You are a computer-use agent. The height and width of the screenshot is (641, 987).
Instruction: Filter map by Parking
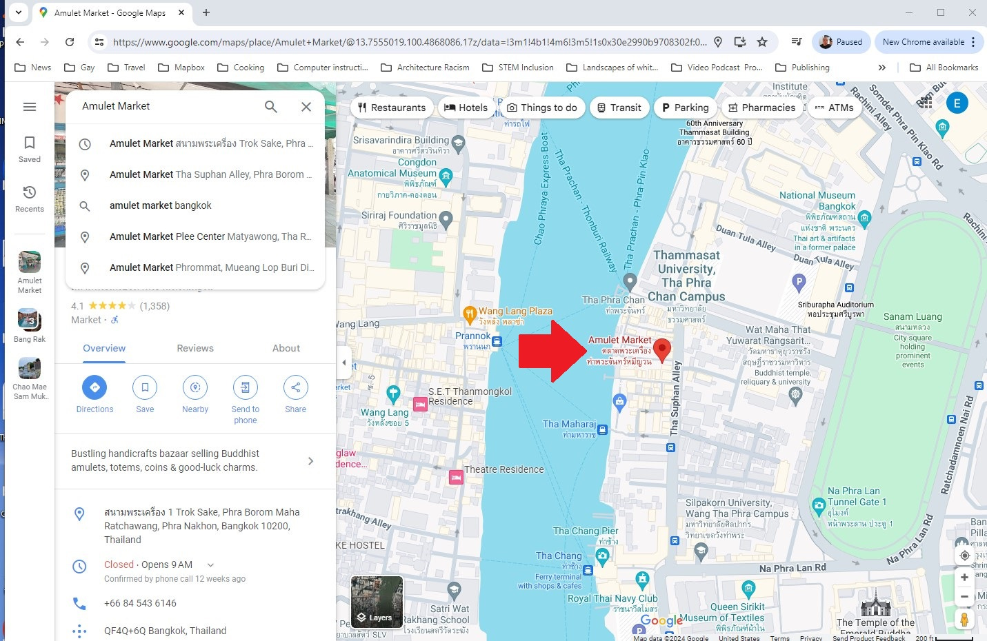point(686,108)
